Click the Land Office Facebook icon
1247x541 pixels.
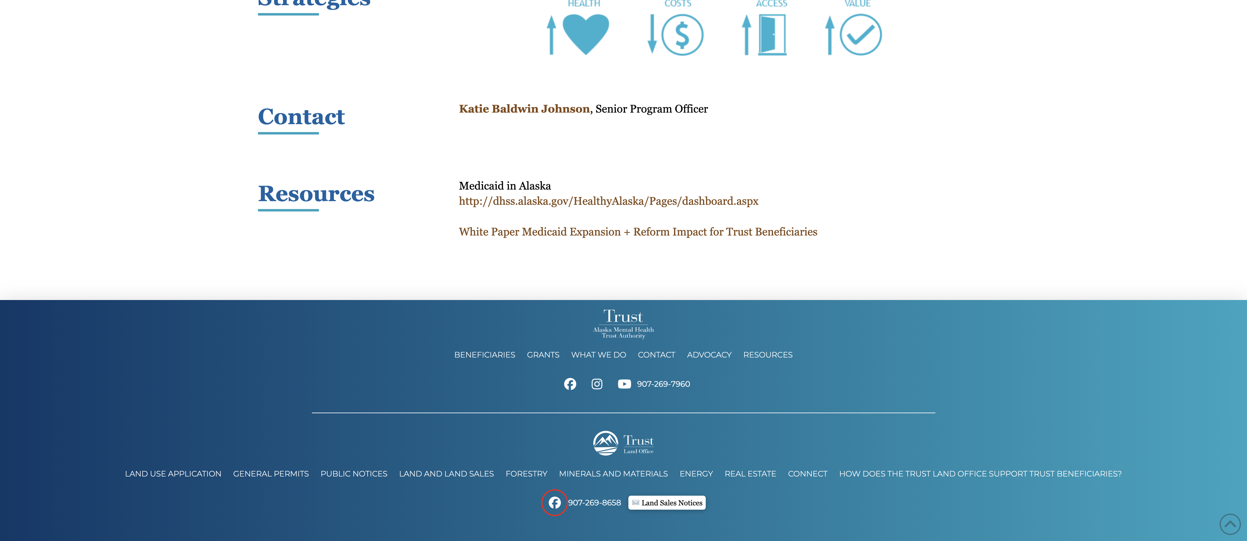[554, 503]
